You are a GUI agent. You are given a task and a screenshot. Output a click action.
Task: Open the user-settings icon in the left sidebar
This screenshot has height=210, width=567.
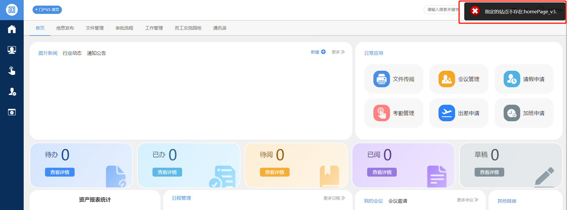point(12,92)
